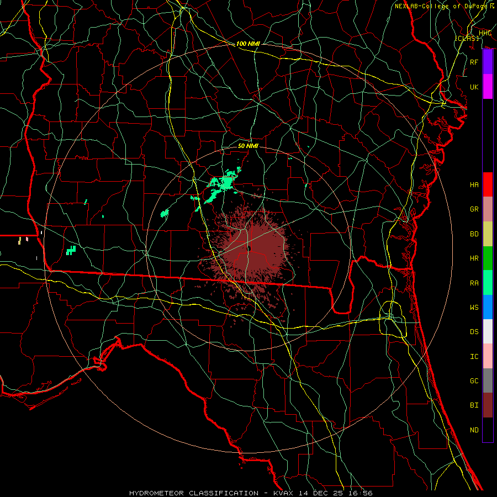Click the BI legend label
Screen dimensions: 497x497
coord(474,405)
